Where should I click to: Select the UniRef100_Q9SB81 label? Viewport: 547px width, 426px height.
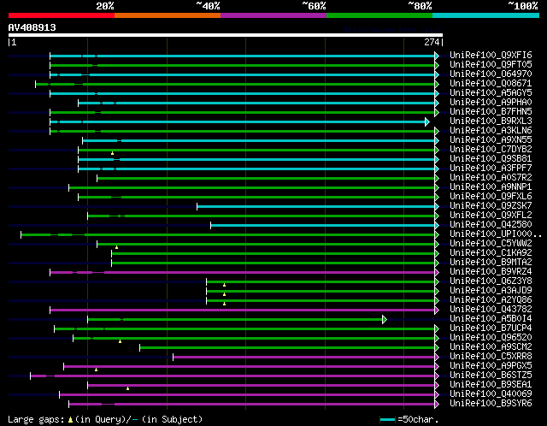pos(491,159)
